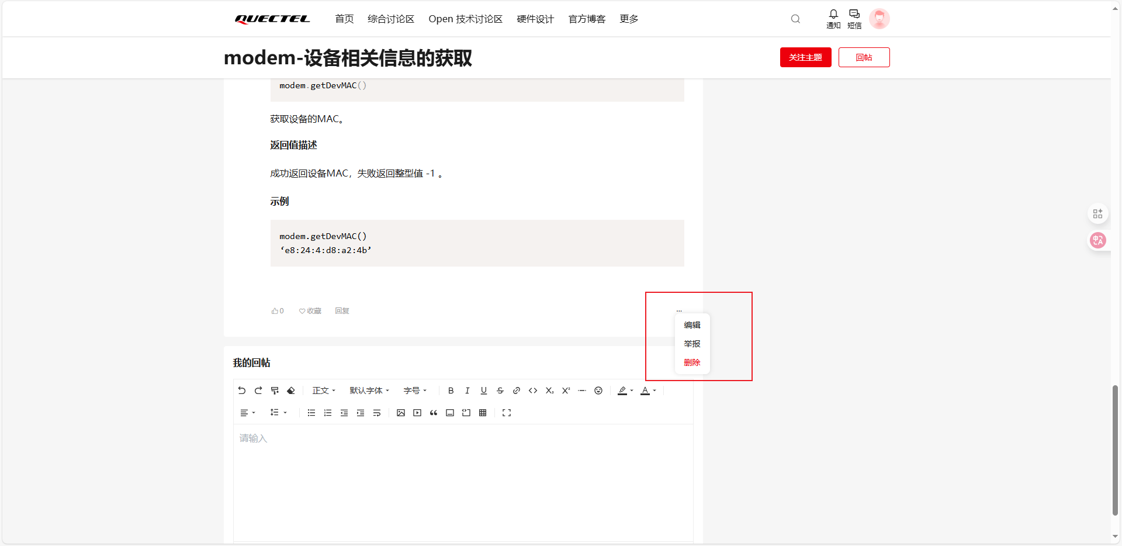This screenshot has height=546, width=1122.
Task: Click the 请输入 reply text area
Action: click(463, 483)
